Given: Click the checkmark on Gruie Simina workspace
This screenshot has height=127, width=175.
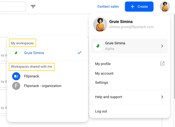Looking at the screenshot, I should click(79, 53).
